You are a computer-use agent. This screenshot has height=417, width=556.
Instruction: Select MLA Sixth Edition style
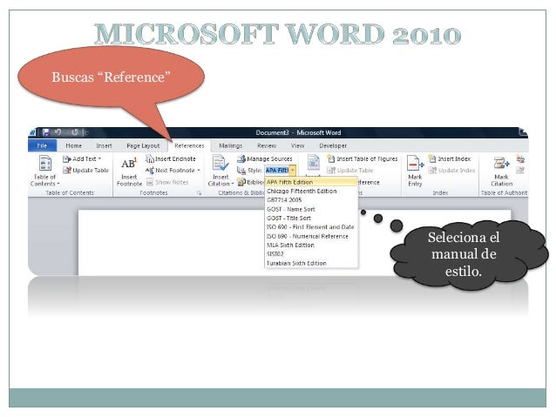(311, 245)
